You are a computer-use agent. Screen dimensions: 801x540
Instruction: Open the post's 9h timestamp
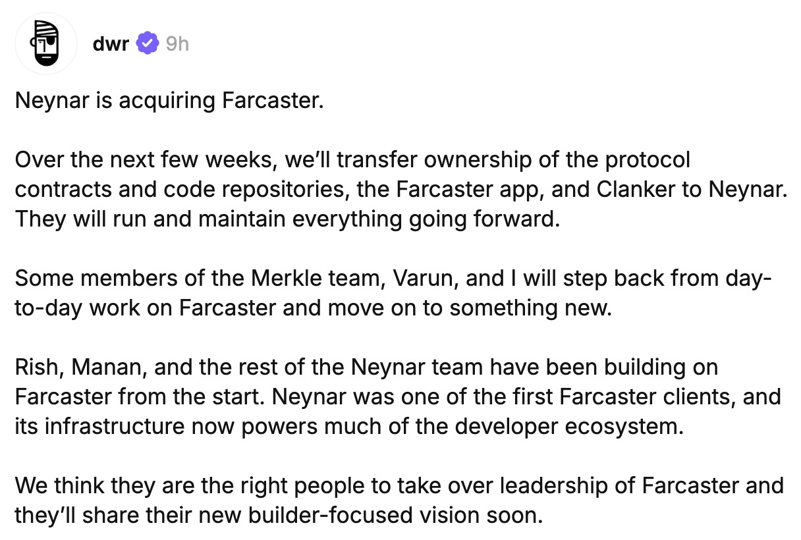point(177,43)
